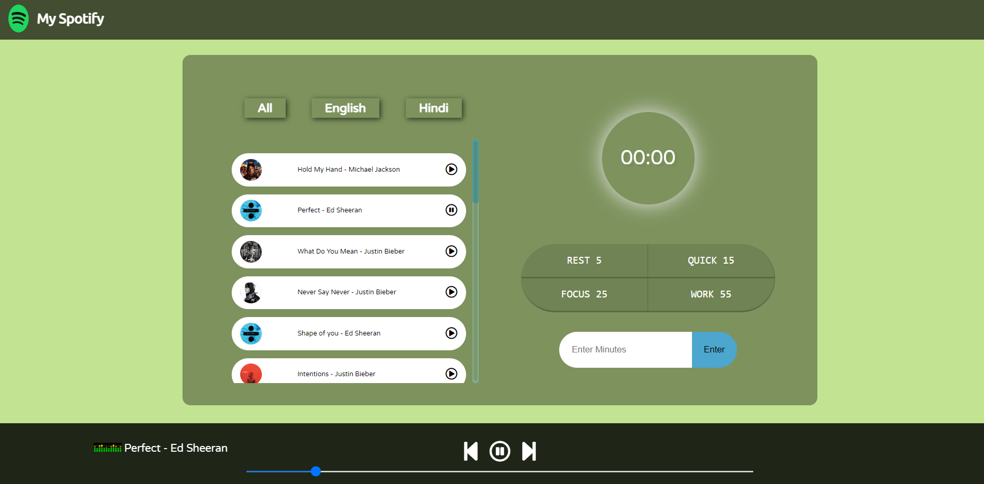The width and height of the screenshot is (984, 484).
Task: Click the Spotify logo icon
Action: [x=19, y=18]
